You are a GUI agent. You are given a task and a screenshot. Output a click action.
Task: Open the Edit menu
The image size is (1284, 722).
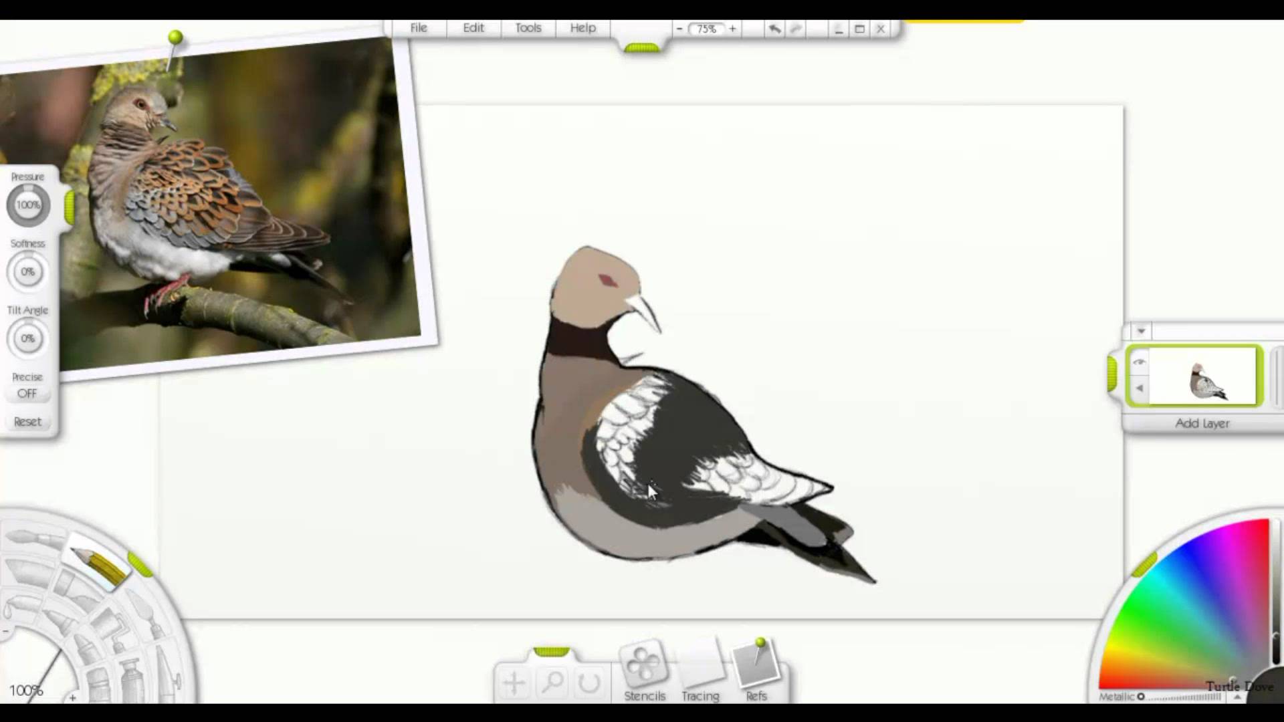[x=473, y=28]
